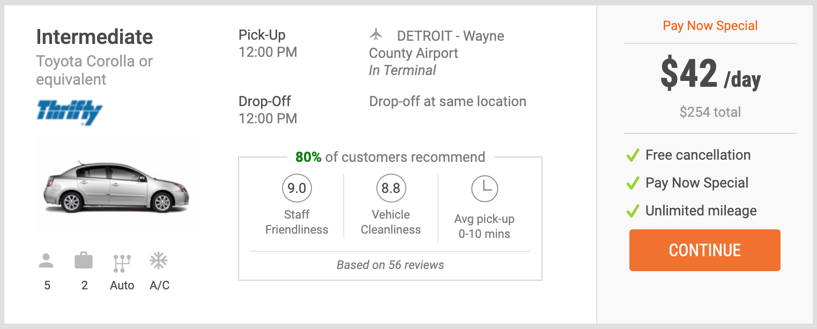Click the air conditioning snowflake icon

[x=159, y=261]
